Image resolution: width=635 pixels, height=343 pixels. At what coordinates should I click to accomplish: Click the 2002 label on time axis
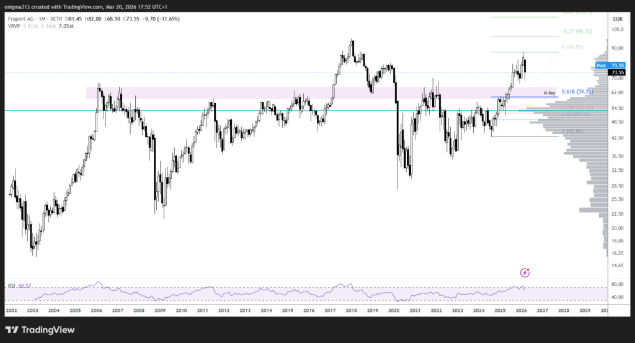[11, 311]
